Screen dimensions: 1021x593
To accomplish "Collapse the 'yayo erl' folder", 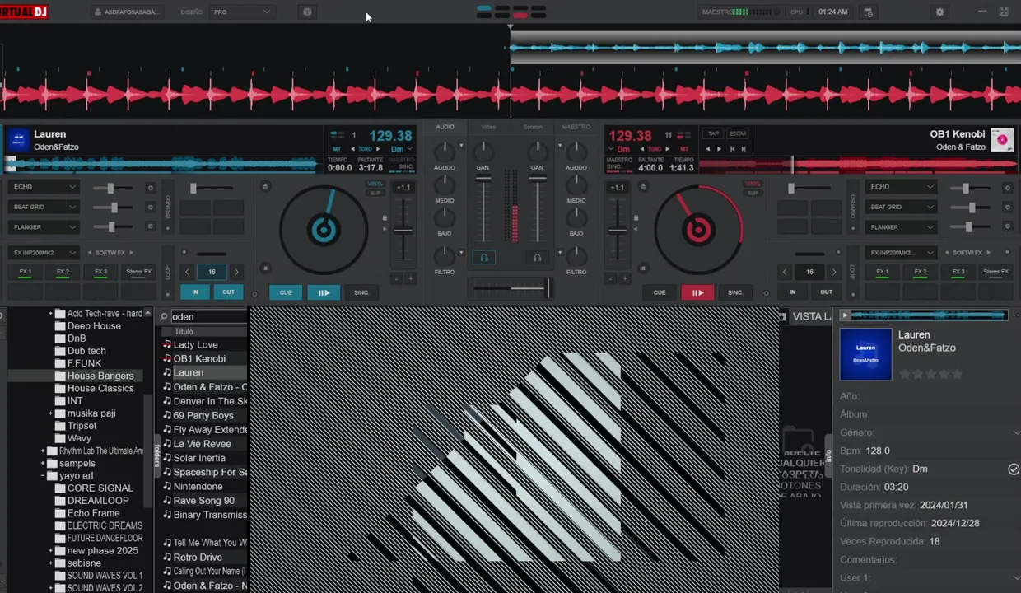I will 43,476.
